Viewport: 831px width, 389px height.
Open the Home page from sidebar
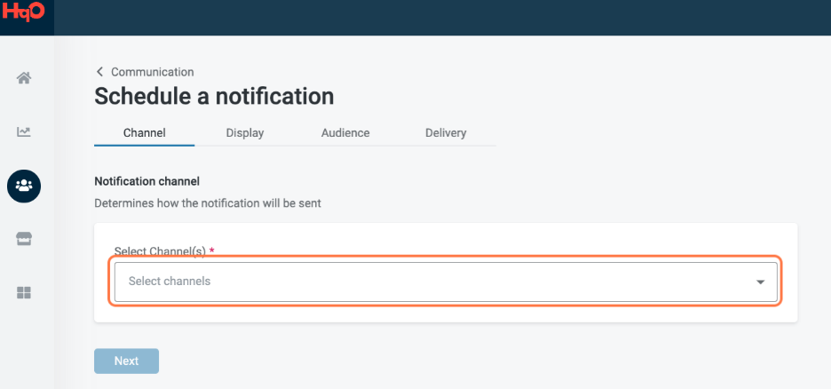[24, 78]
